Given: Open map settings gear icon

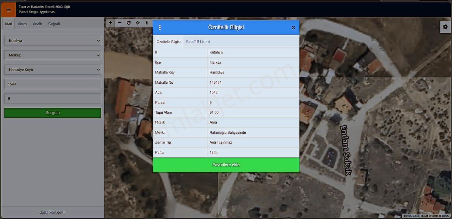Looking at the screenshot, I should coord(445,27).
